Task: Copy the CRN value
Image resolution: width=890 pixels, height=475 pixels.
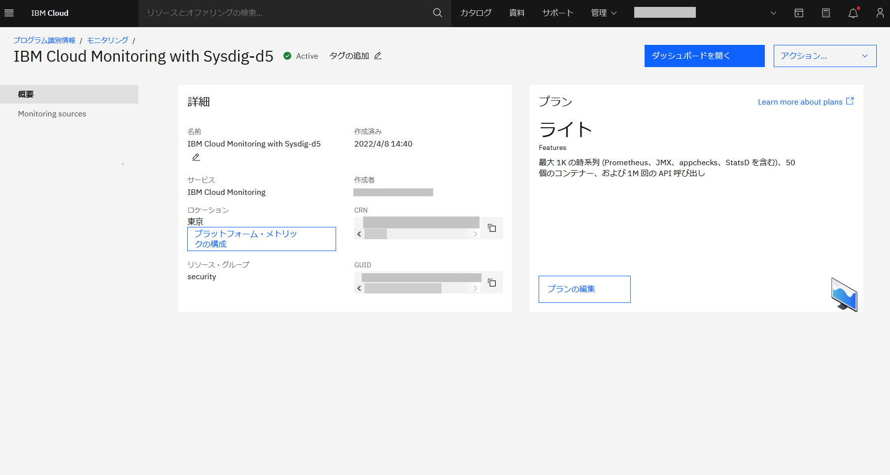Action: pos(492,228)
